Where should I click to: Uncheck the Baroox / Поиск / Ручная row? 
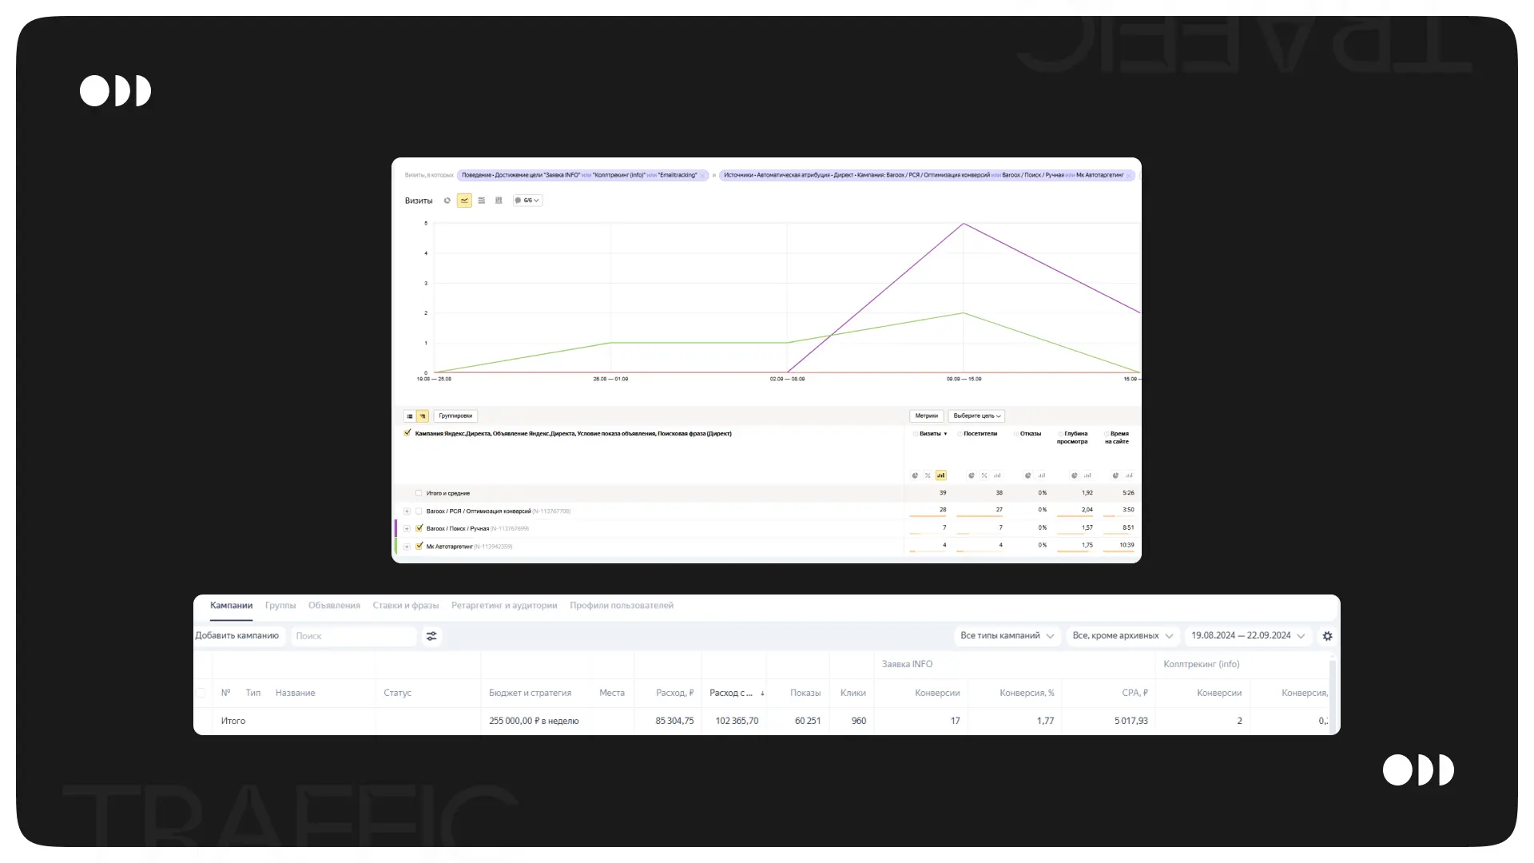(419, 528)
